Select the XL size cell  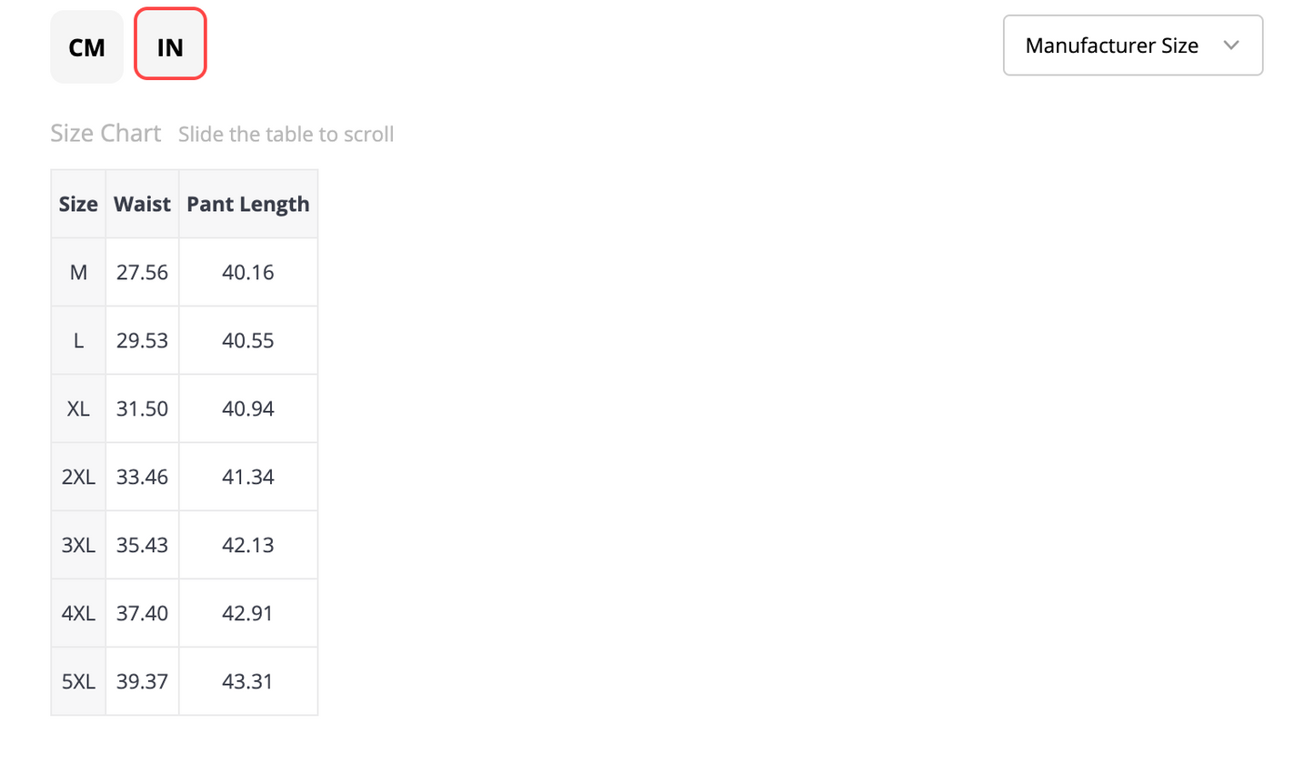[78, 408]
